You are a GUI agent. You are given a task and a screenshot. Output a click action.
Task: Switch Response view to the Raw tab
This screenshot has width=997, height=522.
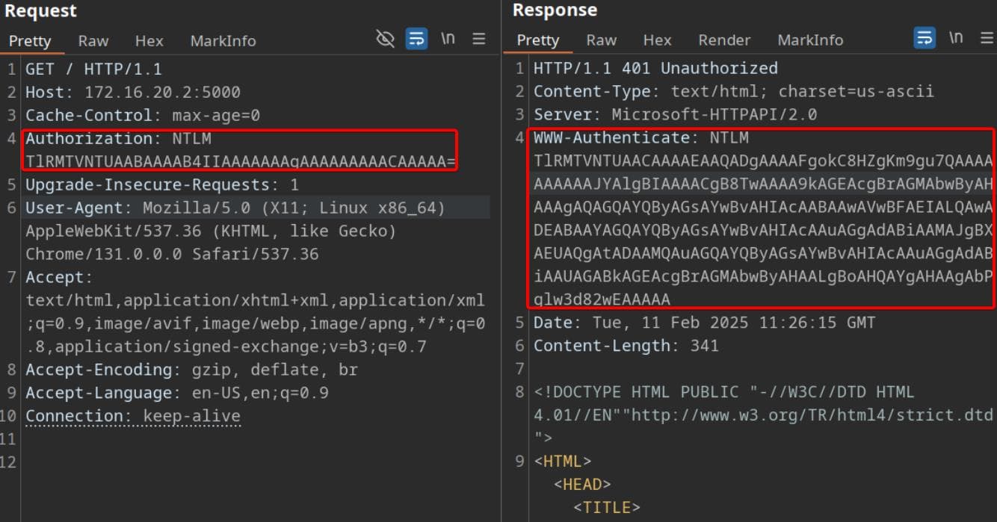[601, 40]
